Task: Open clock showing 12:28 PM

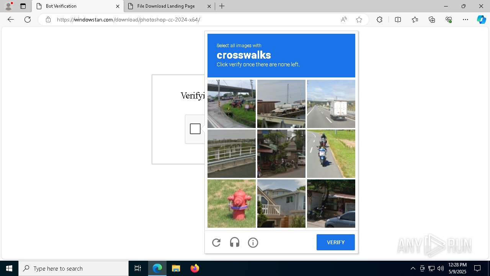Action: coord(457,268)
